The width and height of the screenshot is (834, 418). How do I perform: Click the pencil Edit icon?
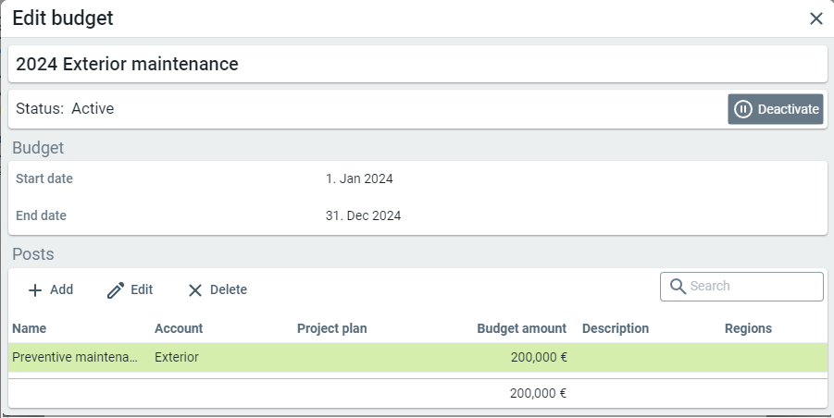(x=116, y=290)
